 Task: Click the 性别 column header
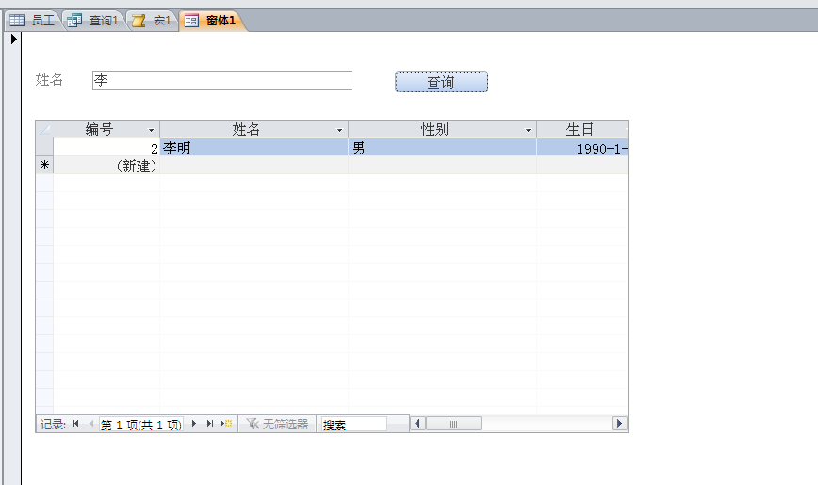tap(442, 129)
